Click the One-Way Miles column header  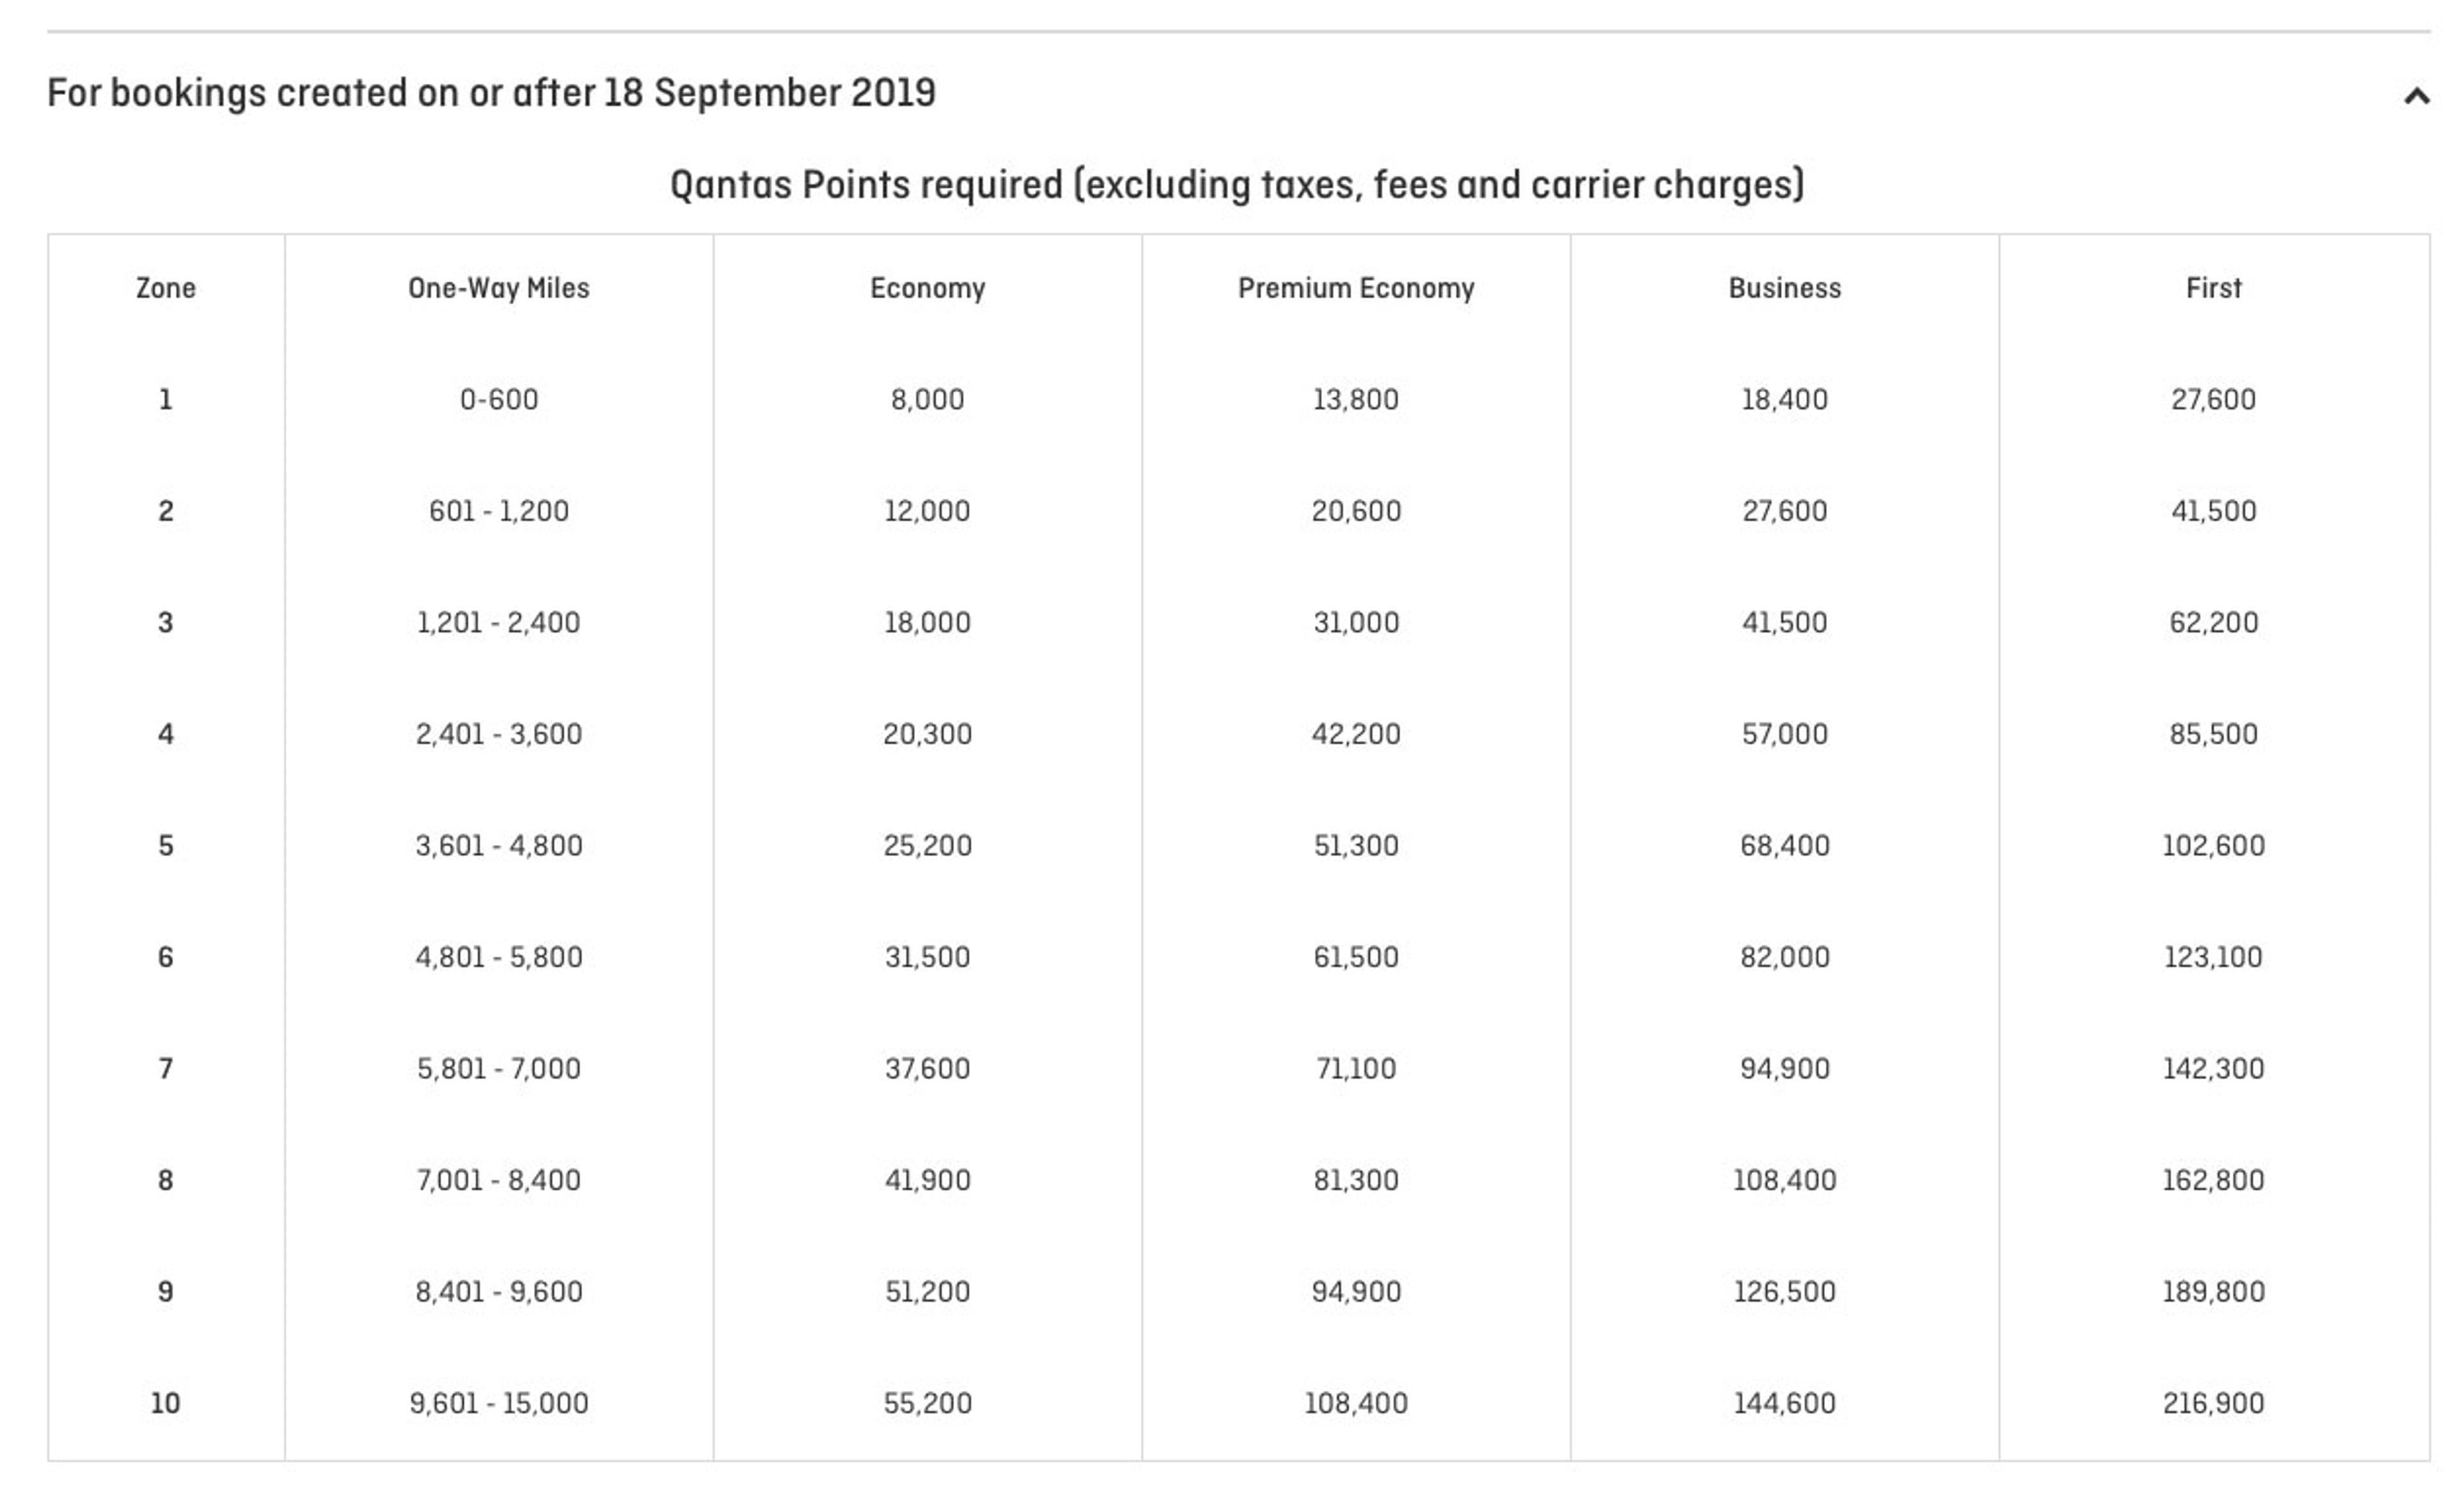pyautogui.click(x=498, y=288)
